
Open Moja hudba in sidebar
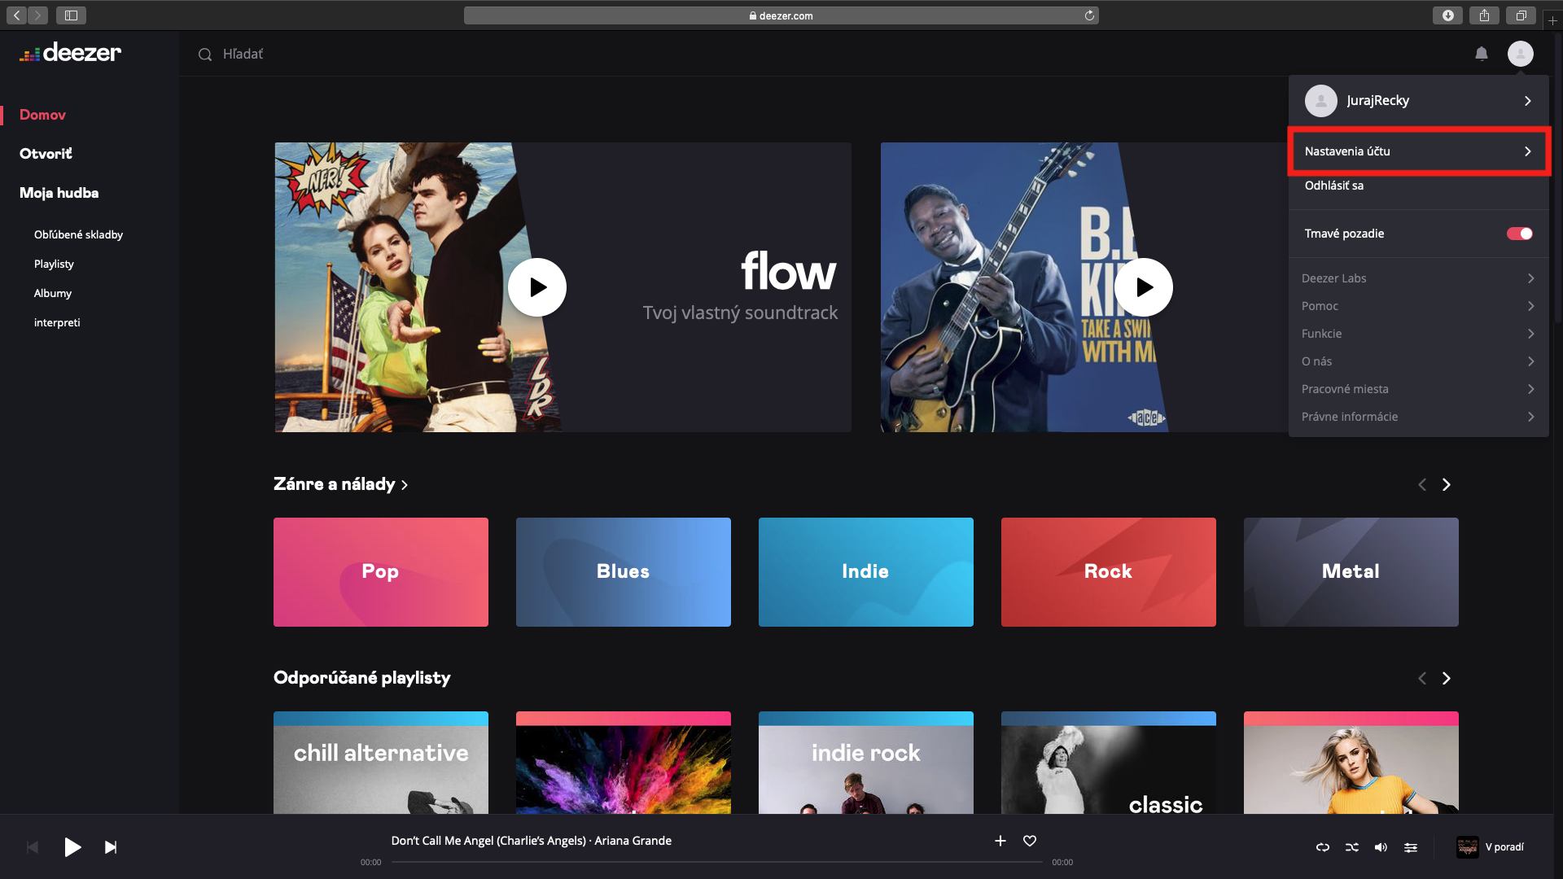tap(59, 193)
